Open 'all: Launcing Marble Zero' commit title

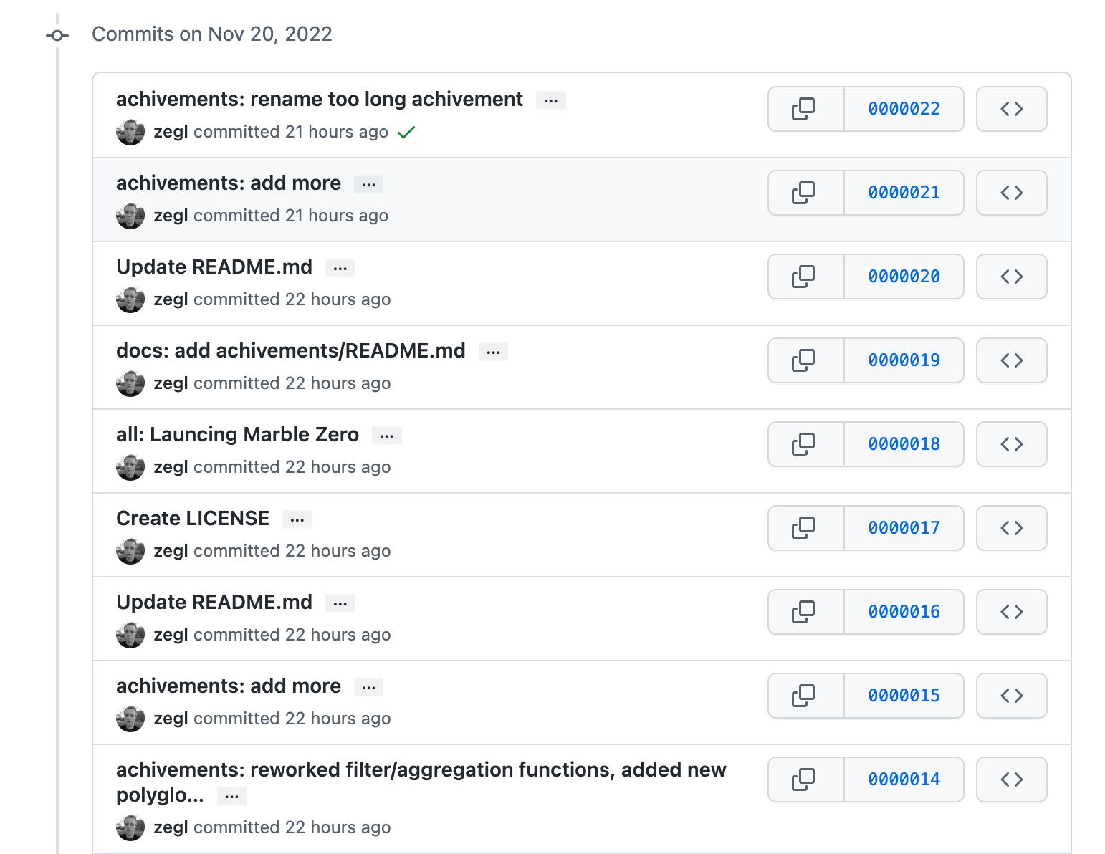[x=237, y=435]
